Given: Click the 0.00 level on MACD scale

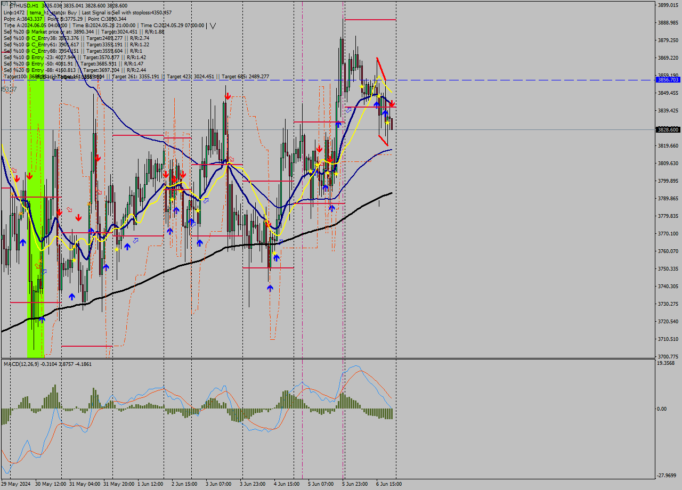Looking at the screenshot, I should [x=661, y=409].
